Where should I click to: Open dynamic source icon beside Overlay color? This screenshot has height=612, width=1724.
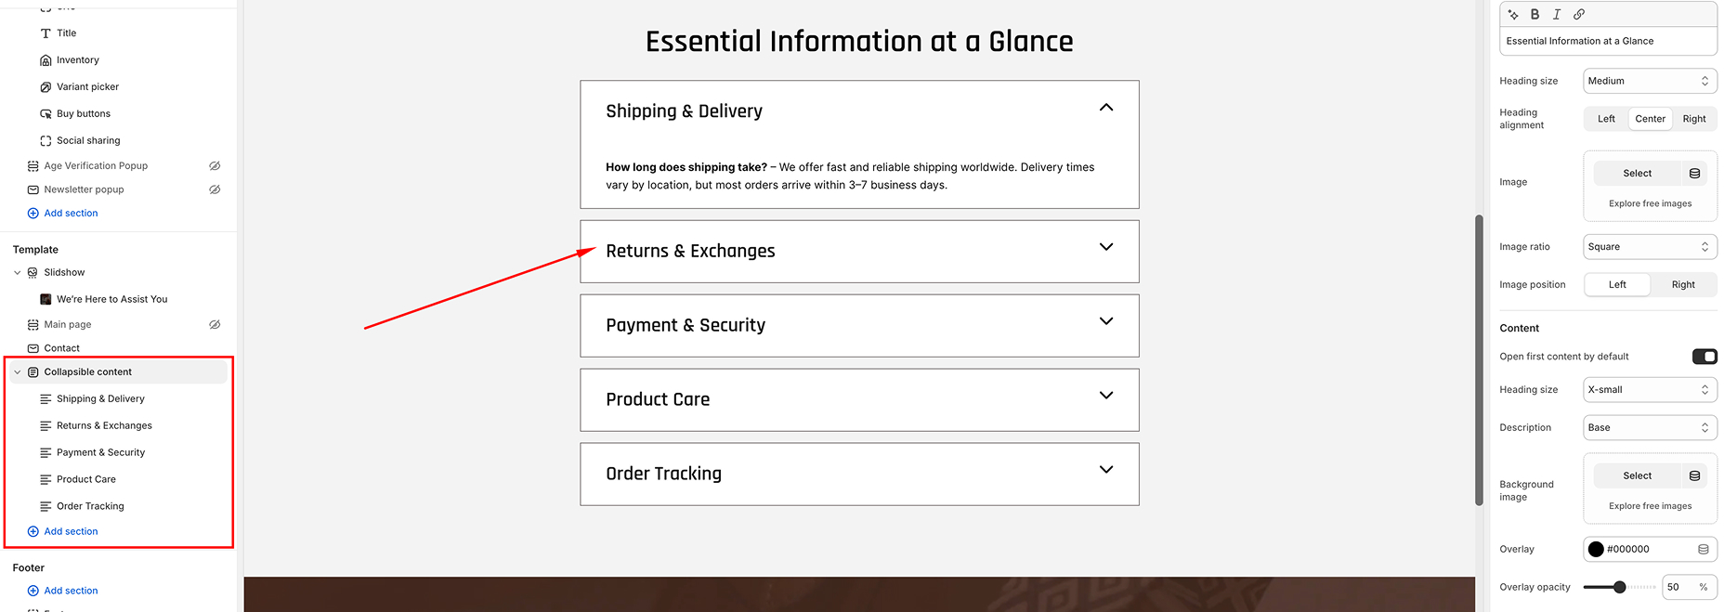(1704, 549)
